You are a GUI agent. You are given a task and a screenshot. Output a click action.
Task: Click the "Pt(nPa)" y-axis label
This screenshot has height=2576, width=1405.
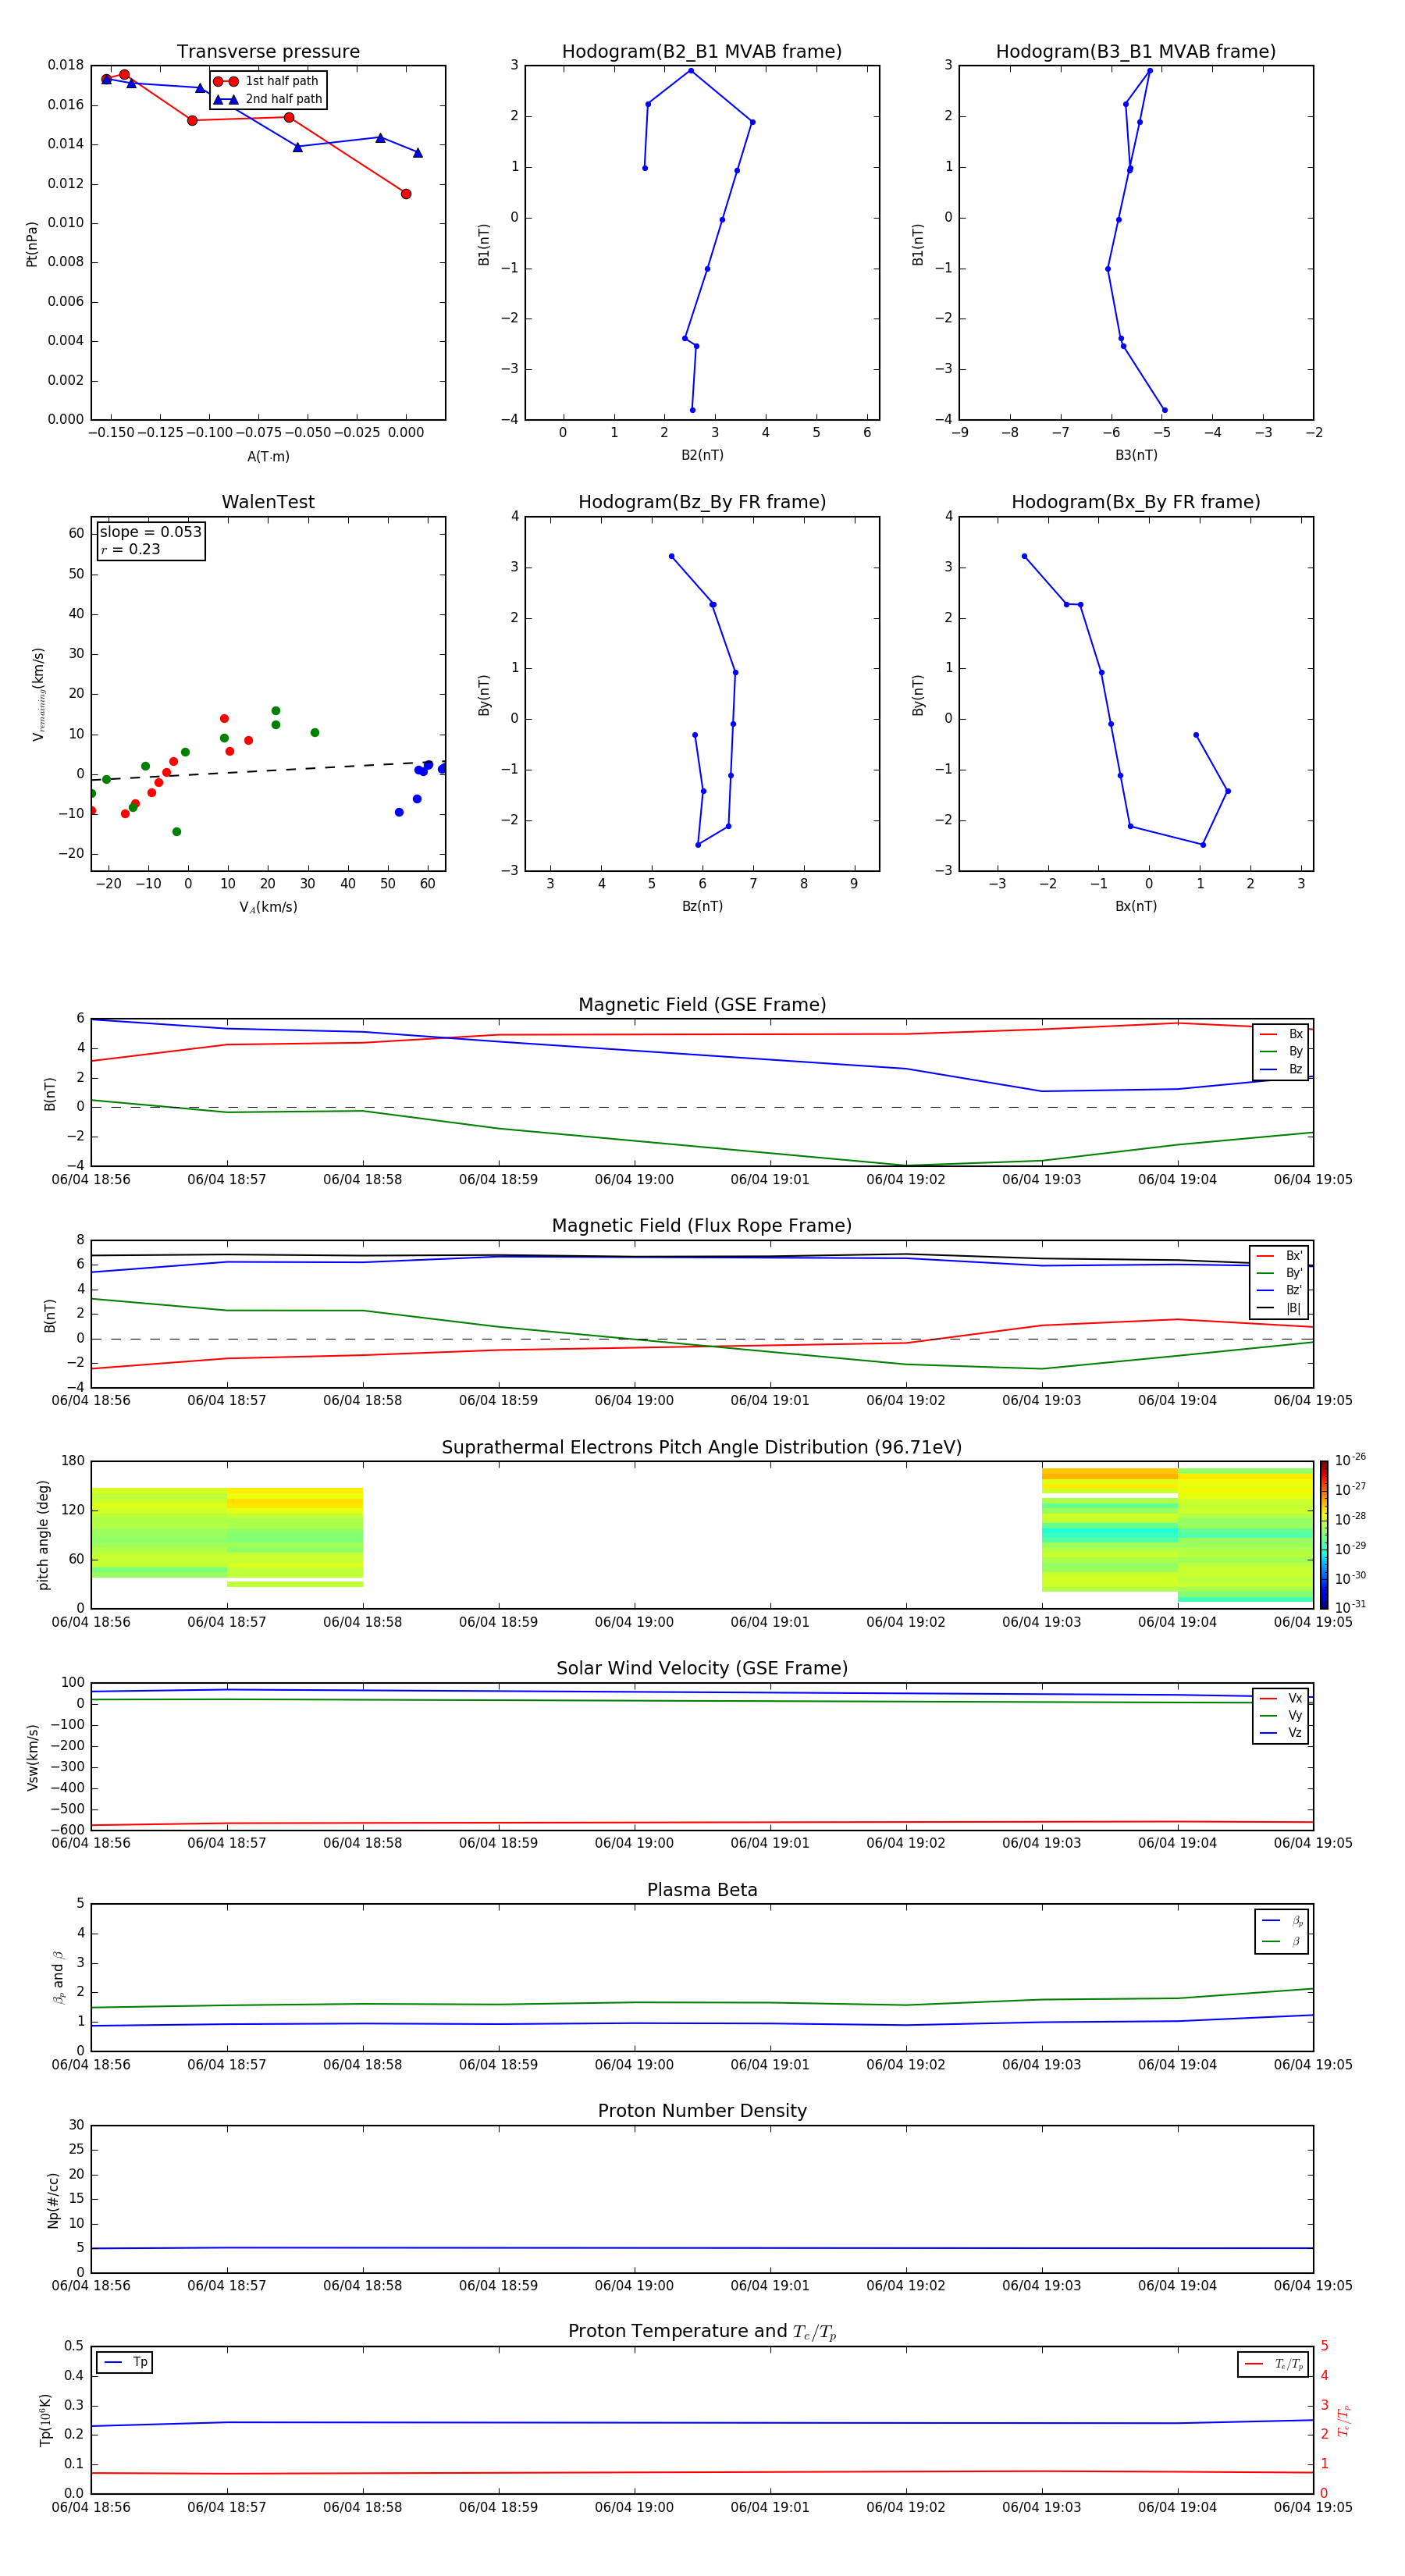(32, 243)
